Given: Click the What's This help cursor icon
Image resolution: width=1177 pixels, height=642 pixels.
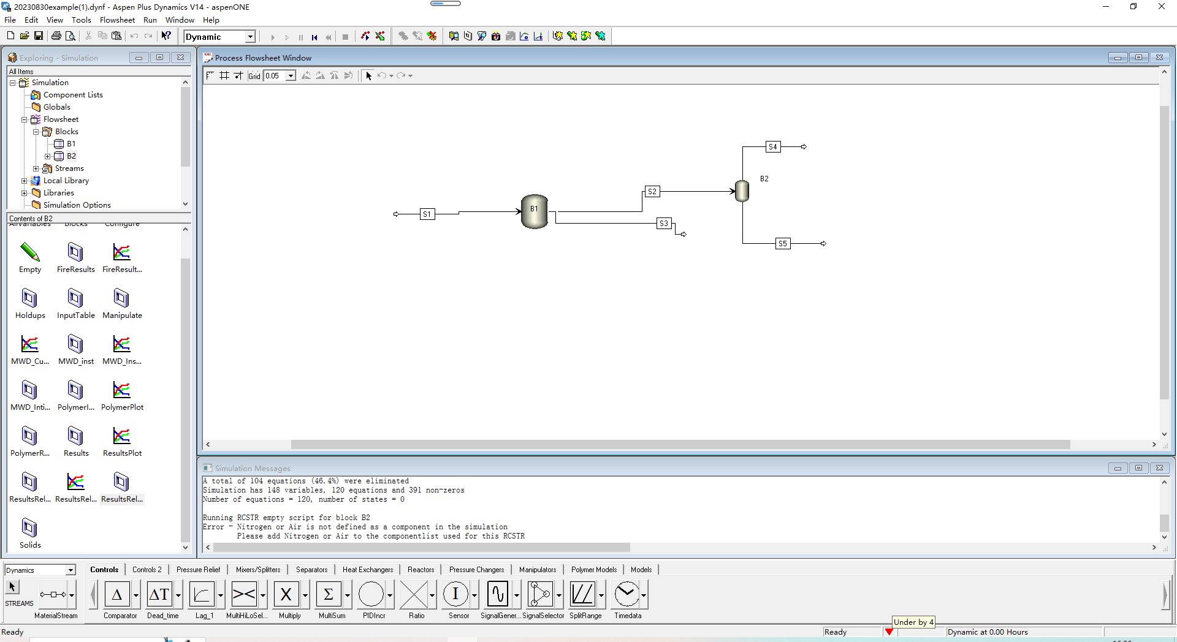Looking at the screenshot, I should point(166,36).
